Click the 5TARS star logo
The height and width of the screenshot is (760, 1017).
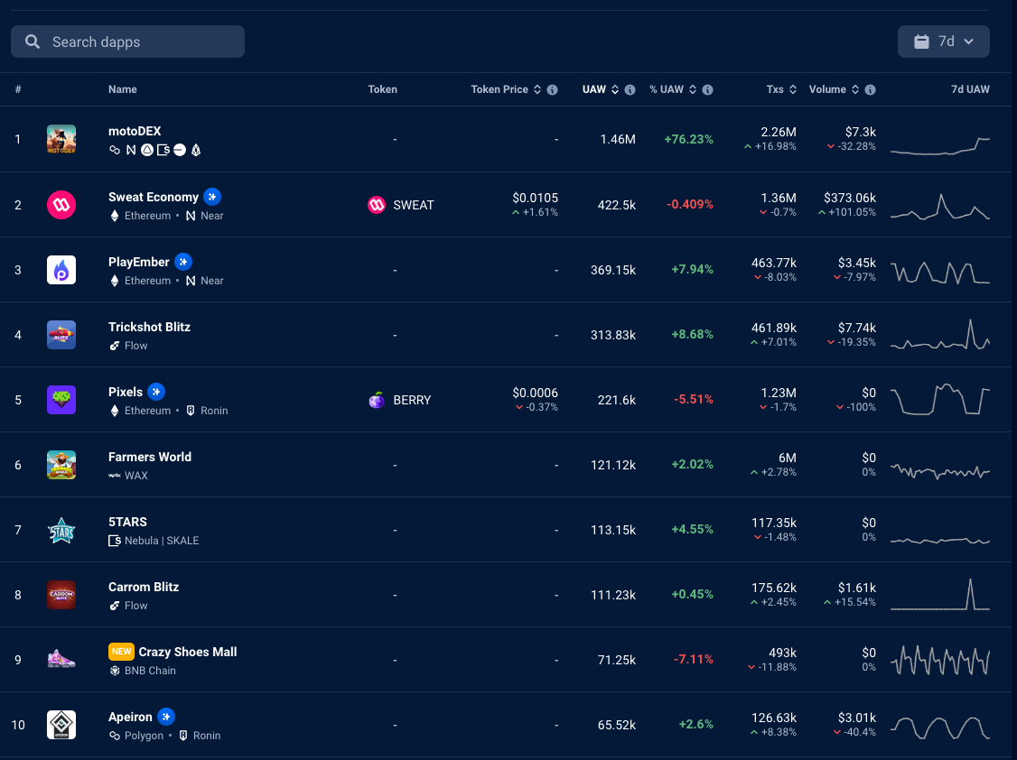tap(61, 530)
